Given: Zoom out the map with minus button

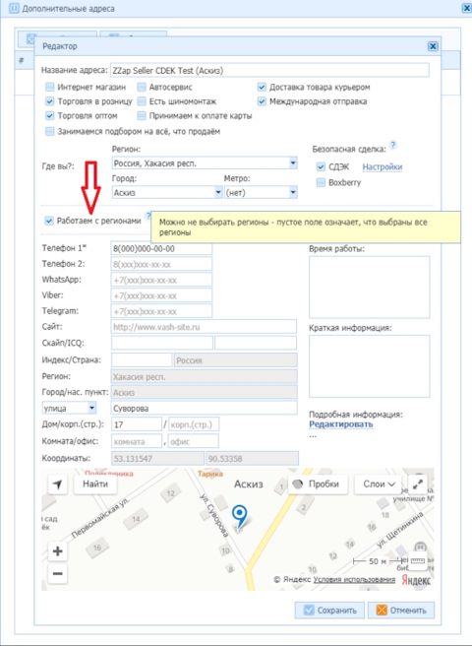Looking at the screenshot, I should point(58,573).
